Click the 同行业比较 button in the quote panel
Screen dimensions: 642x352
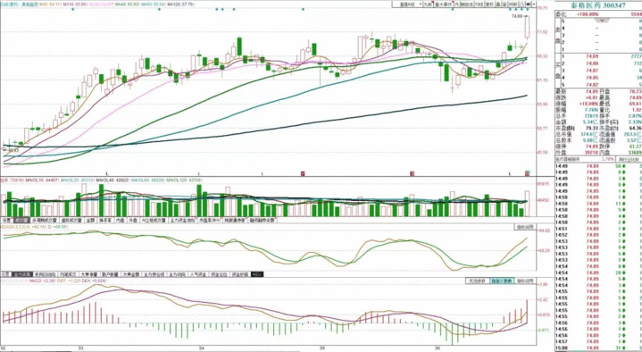[629, 159]
